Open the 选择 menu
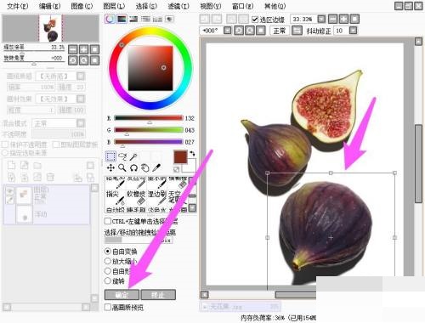 pos(146,6)
